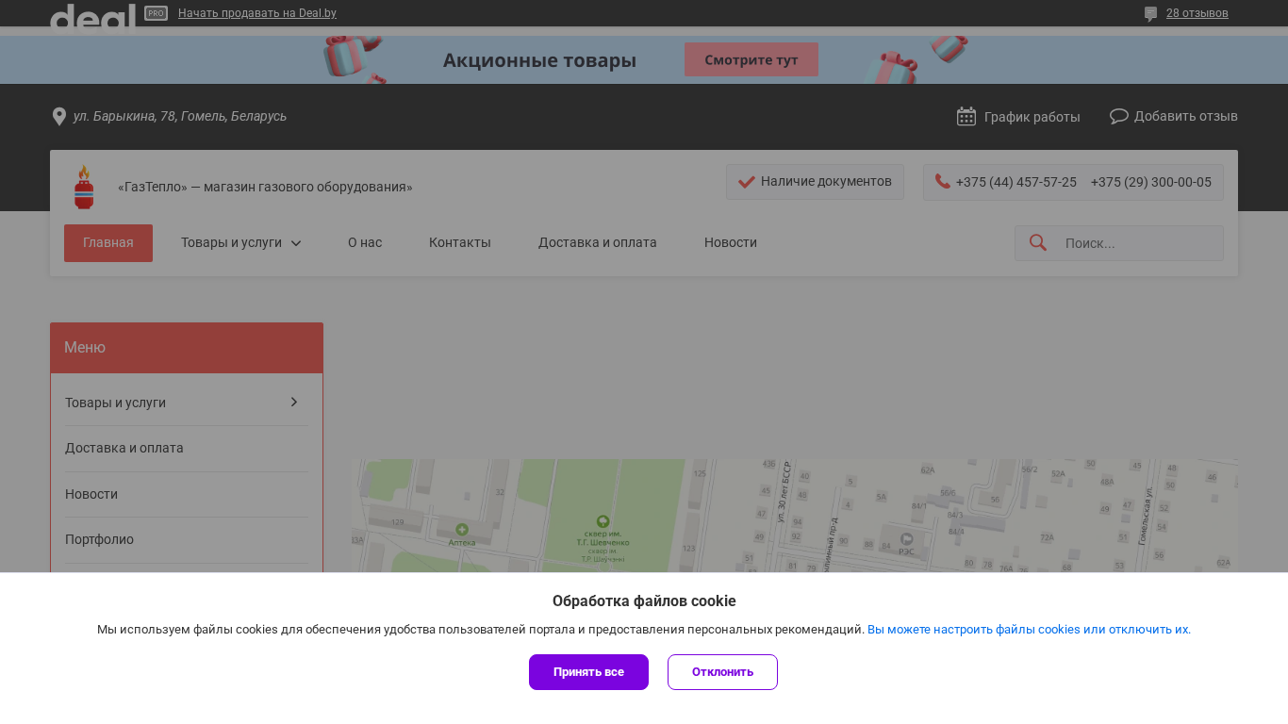Click the red phone icon
The width and height of the screenshot is (1288, 724).
tap(943, 181)
